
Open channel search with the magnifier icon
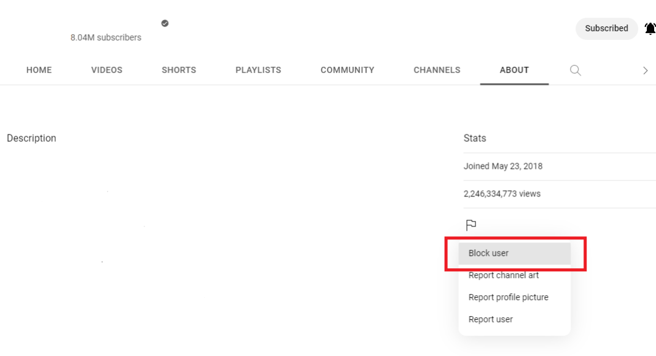575,70
